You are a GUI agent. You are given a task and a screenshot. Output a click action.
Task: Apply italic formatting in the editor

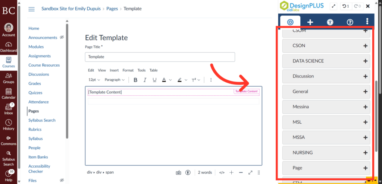145,80
